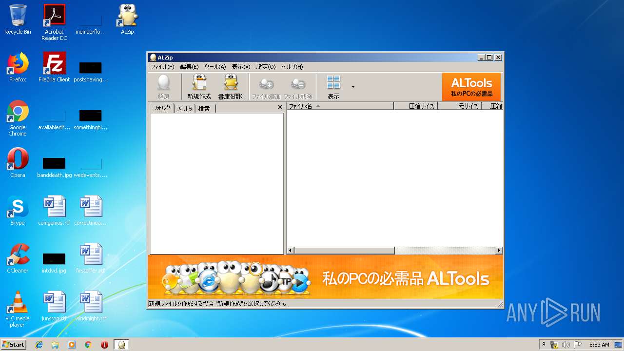624x351 pixels.
Task: Open the ファイル(F) menu
Action: tap(162, 67)
